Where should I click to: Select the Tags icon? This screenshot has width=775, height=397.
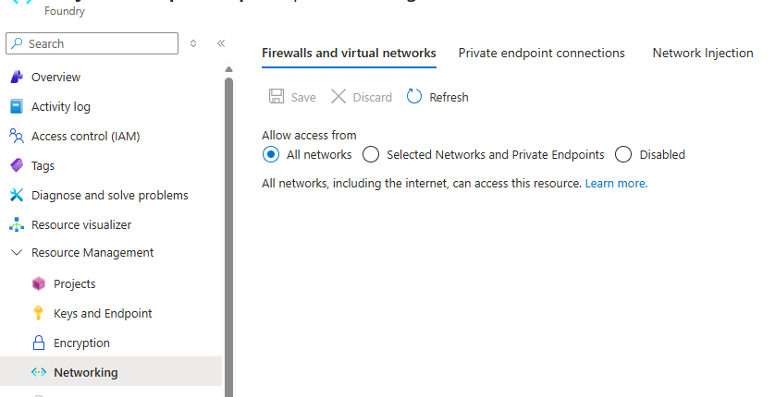pyautogui.click(x=16, y=166)
